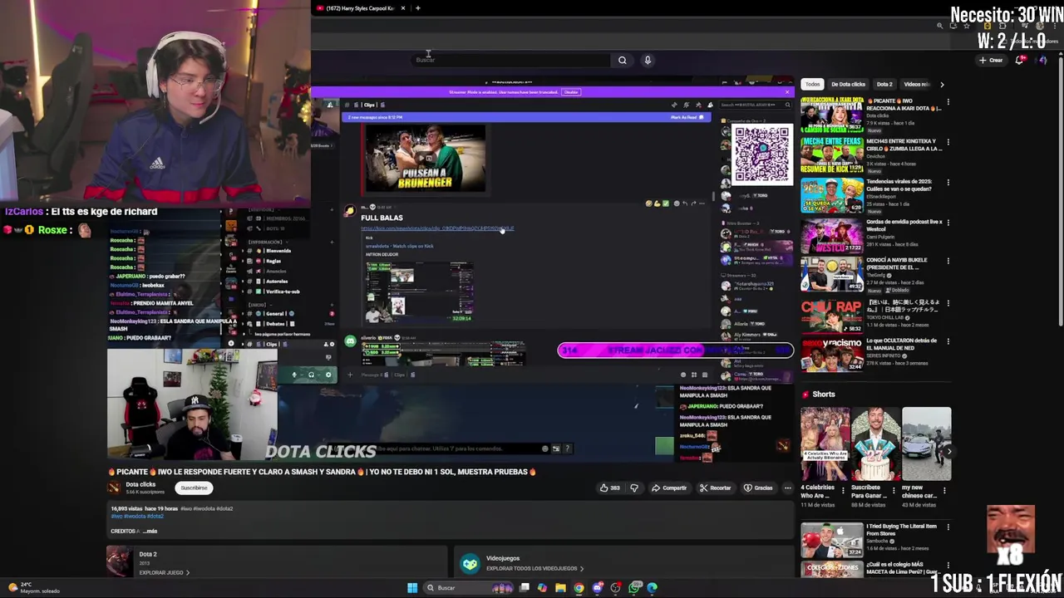Like the video with thumbs up
Viewport: 1064px width, 598px height.
click(x=609, y=488)
